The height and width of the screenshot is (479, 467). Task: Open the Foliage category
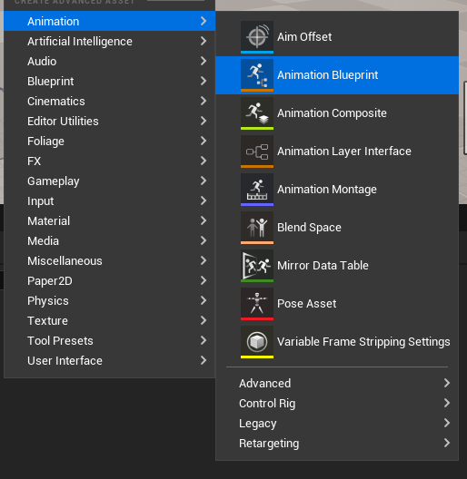click(x=110, y=142)
